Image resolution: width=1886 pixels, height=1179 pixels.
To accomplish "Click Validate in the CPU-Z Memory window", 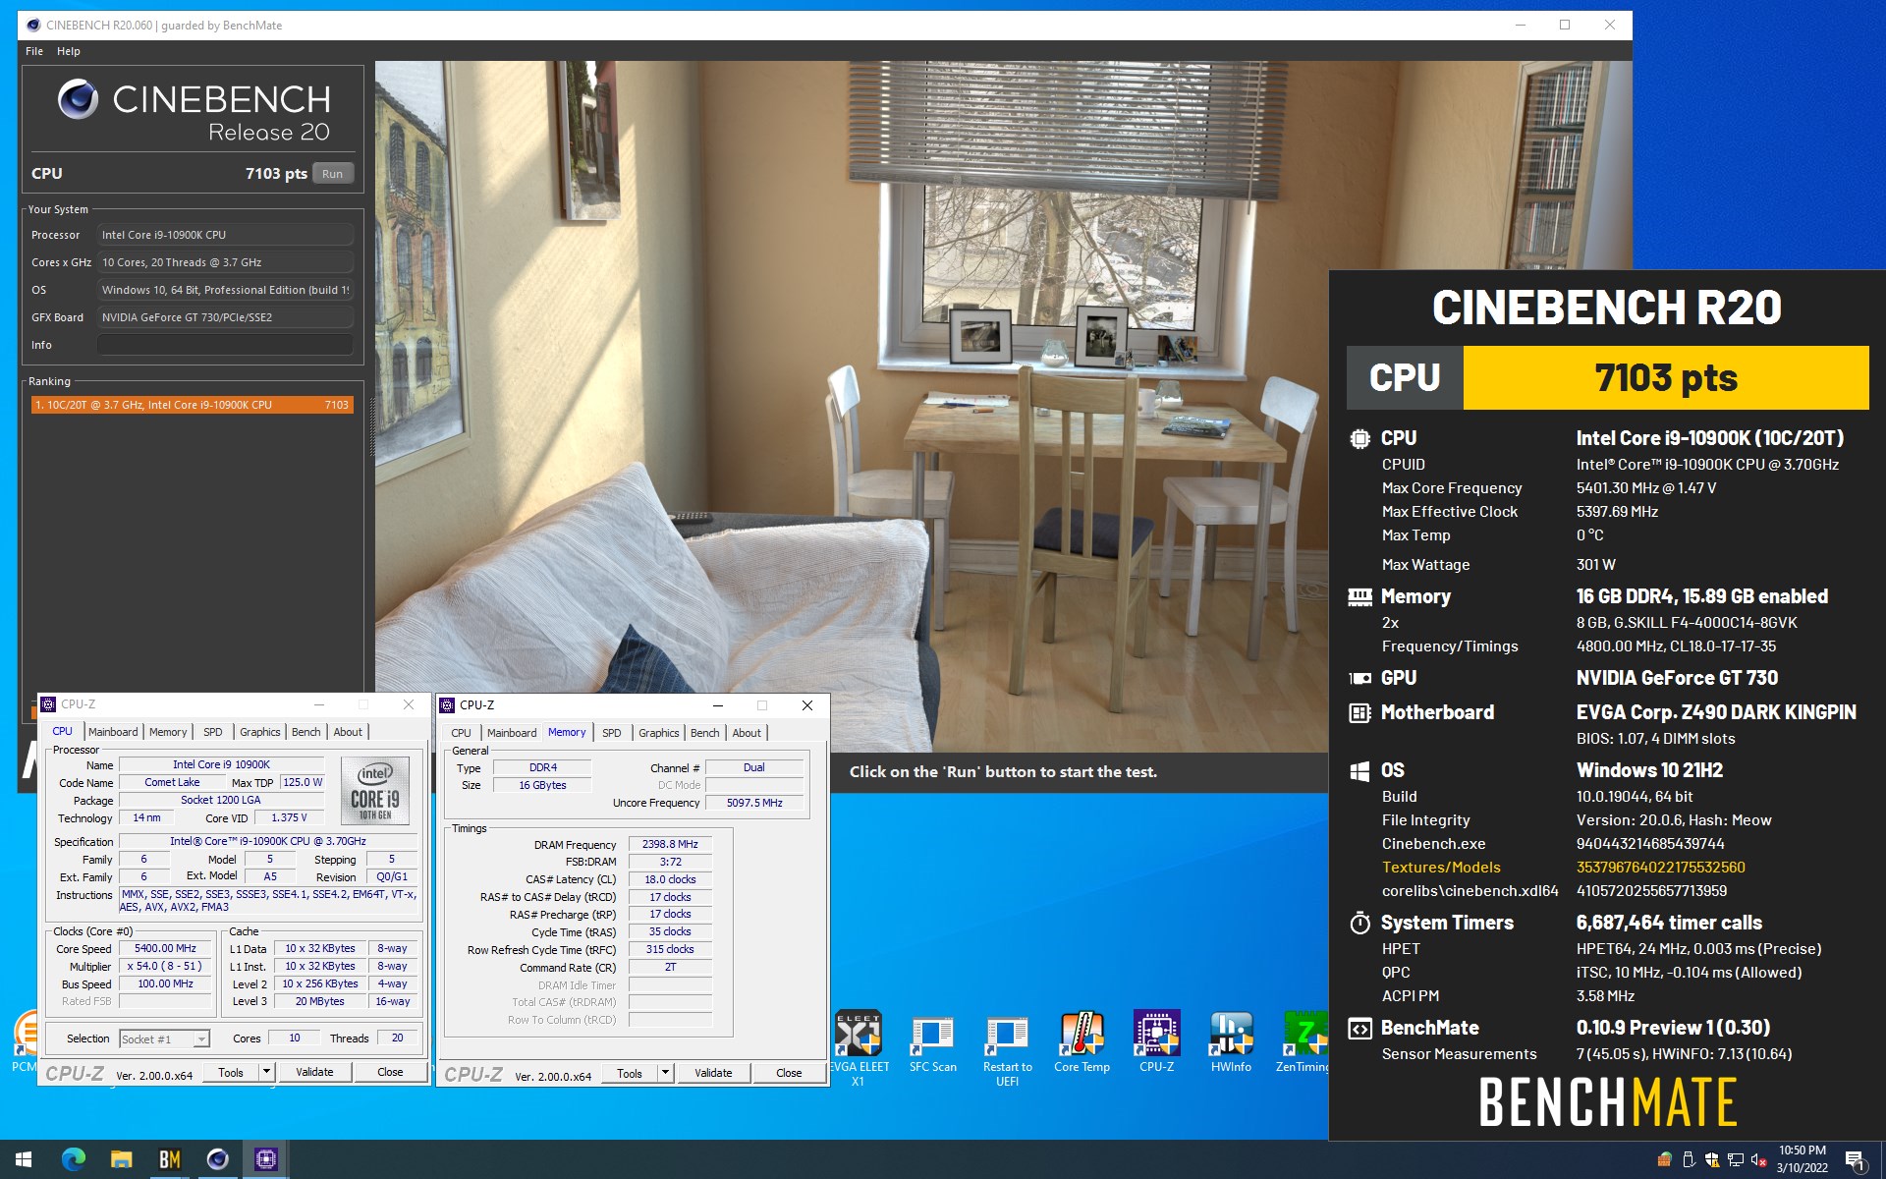I will [713, 1073].
